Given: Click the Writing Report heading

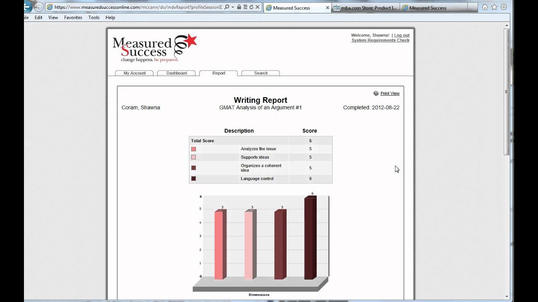Looking at the screenshot, I should 261,100.
